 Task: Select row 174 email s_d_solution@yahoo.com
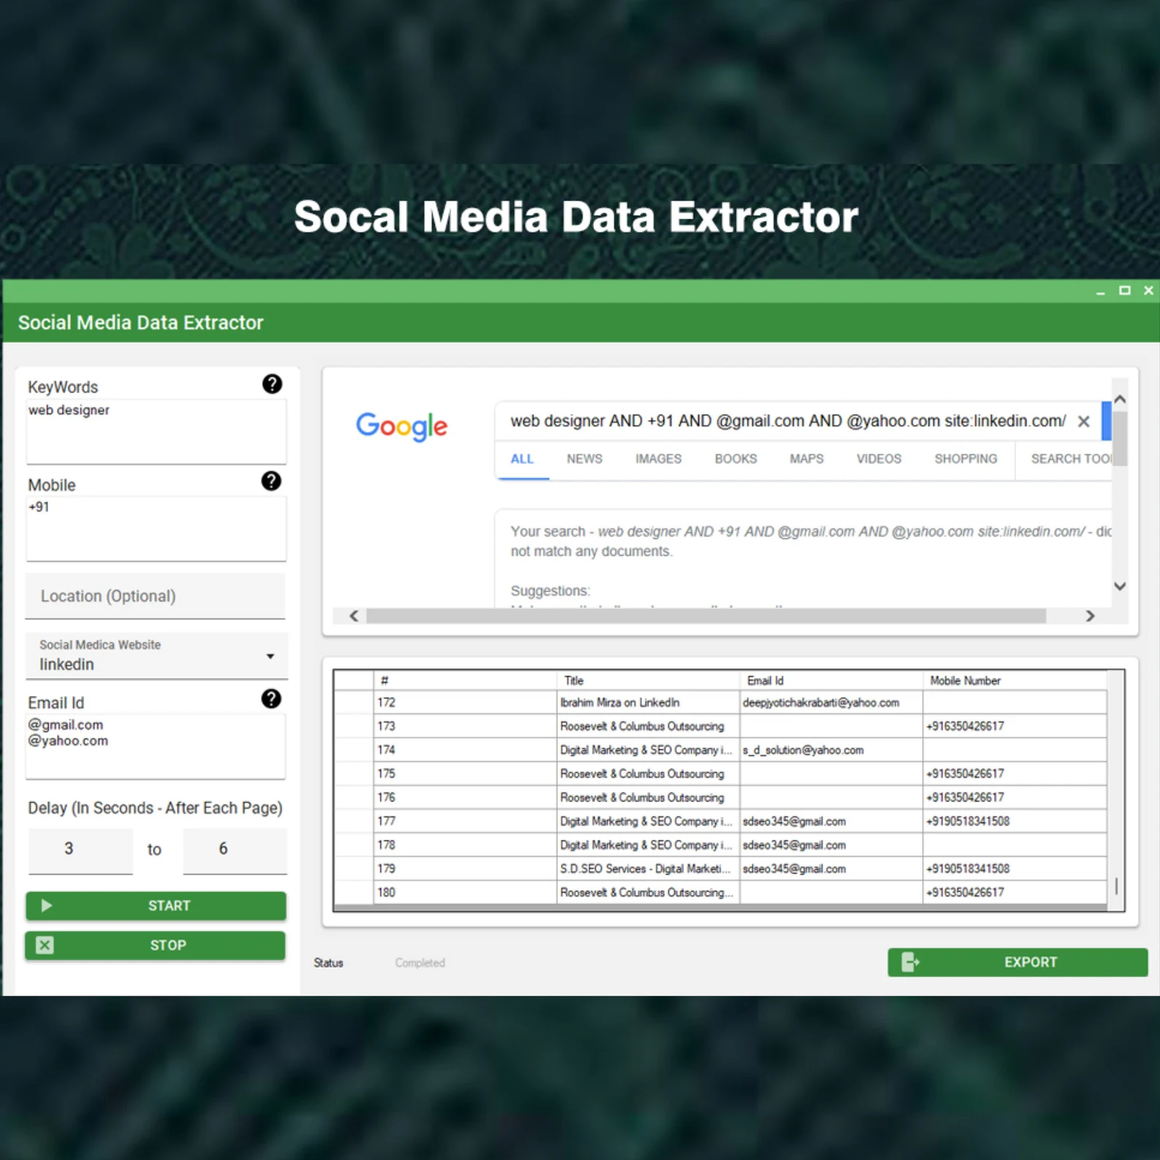[831, 750]
